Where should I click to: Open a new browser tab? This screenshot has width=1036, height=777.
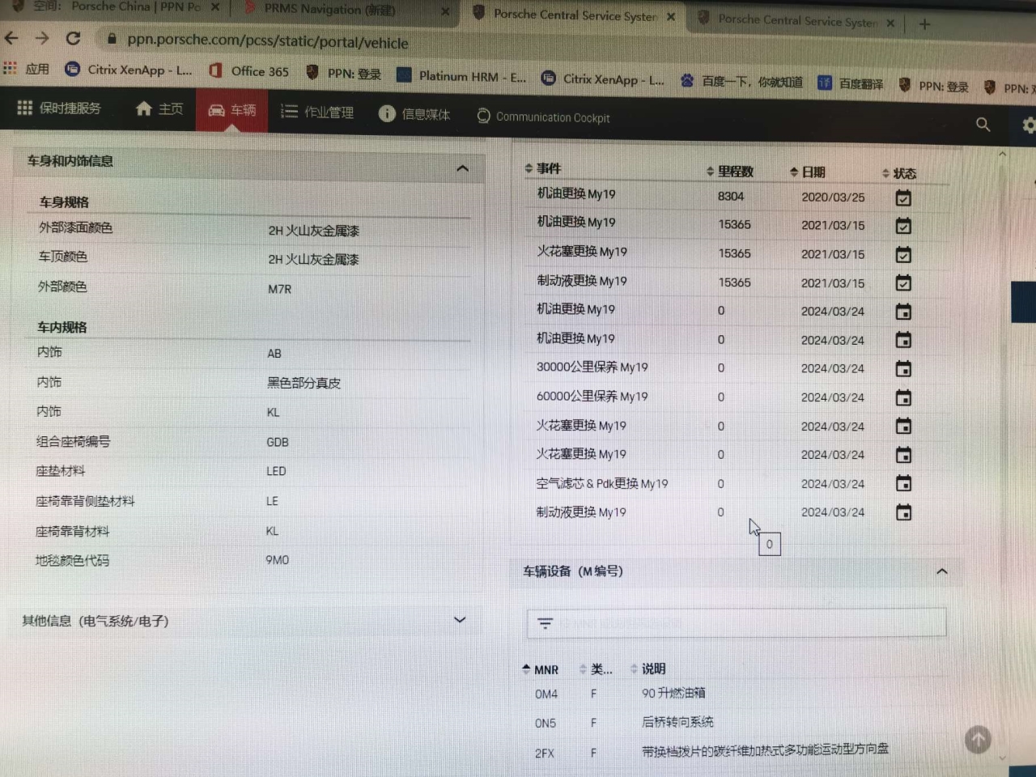[924, 24]
